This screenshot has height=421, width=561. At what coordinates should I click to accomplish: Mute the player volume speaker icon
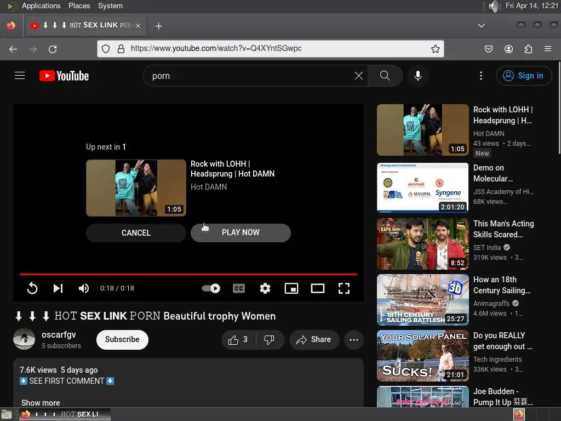84,288
